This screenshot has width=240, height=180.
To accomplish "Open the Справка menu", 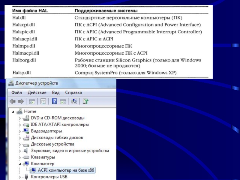I will coord(73,92).
